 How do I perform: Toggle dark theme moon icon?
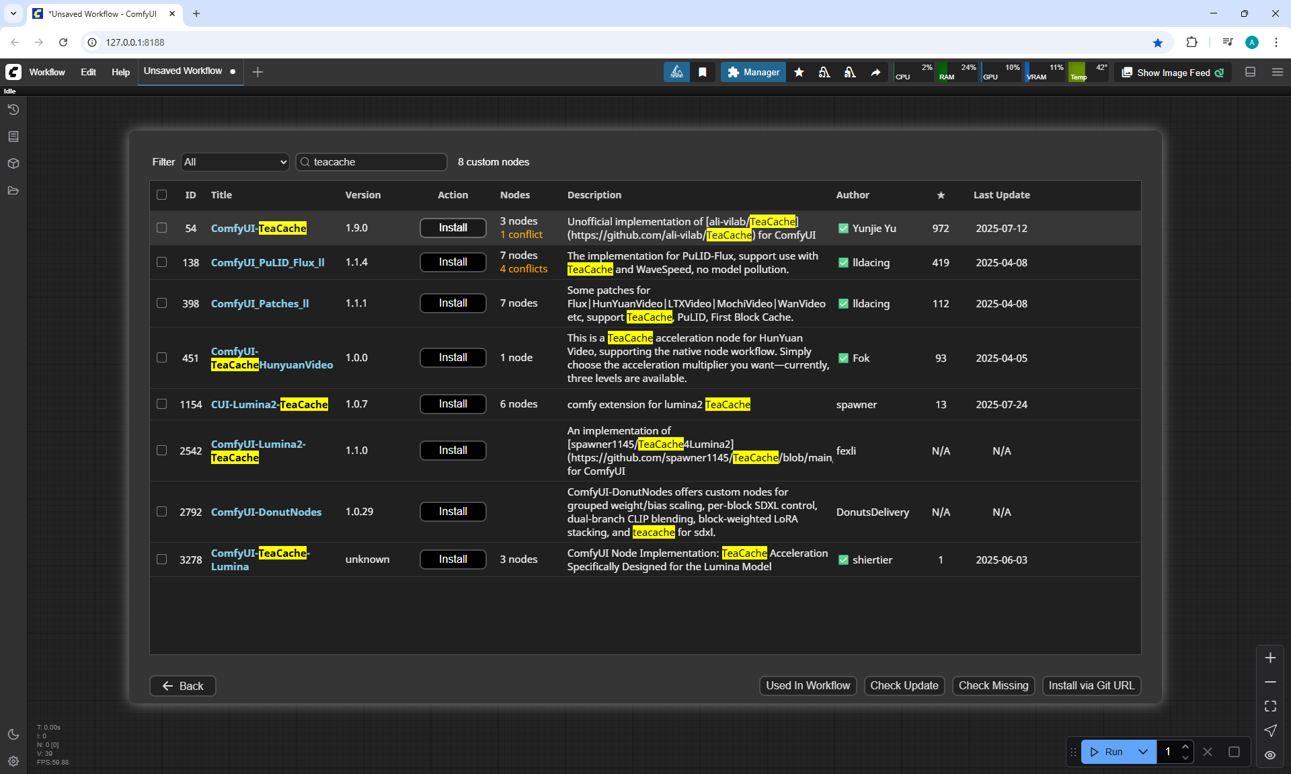tap(13, 734)
